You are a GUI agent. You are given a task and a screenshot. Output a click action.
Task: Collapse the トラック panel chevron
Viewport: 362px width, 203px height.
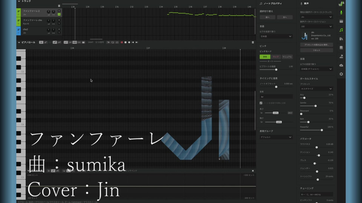[19, 1]
